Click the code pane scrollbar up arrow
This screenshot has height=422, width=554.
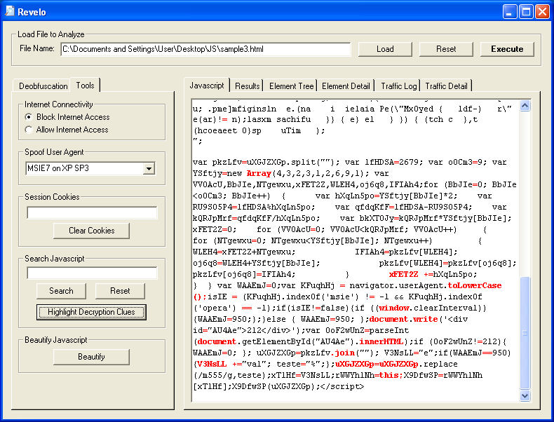525,104
